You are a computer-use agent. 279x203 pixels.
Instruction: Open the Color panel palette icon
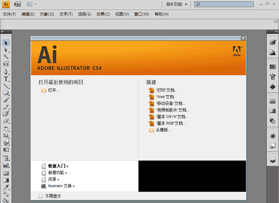coord(272,42)
